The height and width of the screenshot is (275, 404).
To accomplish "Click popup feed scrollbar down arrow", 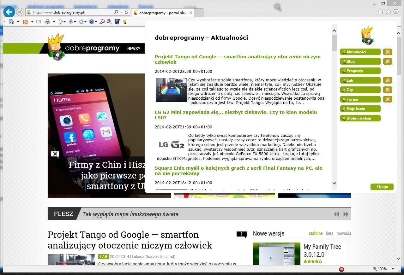I will click(x=335, y=183).
